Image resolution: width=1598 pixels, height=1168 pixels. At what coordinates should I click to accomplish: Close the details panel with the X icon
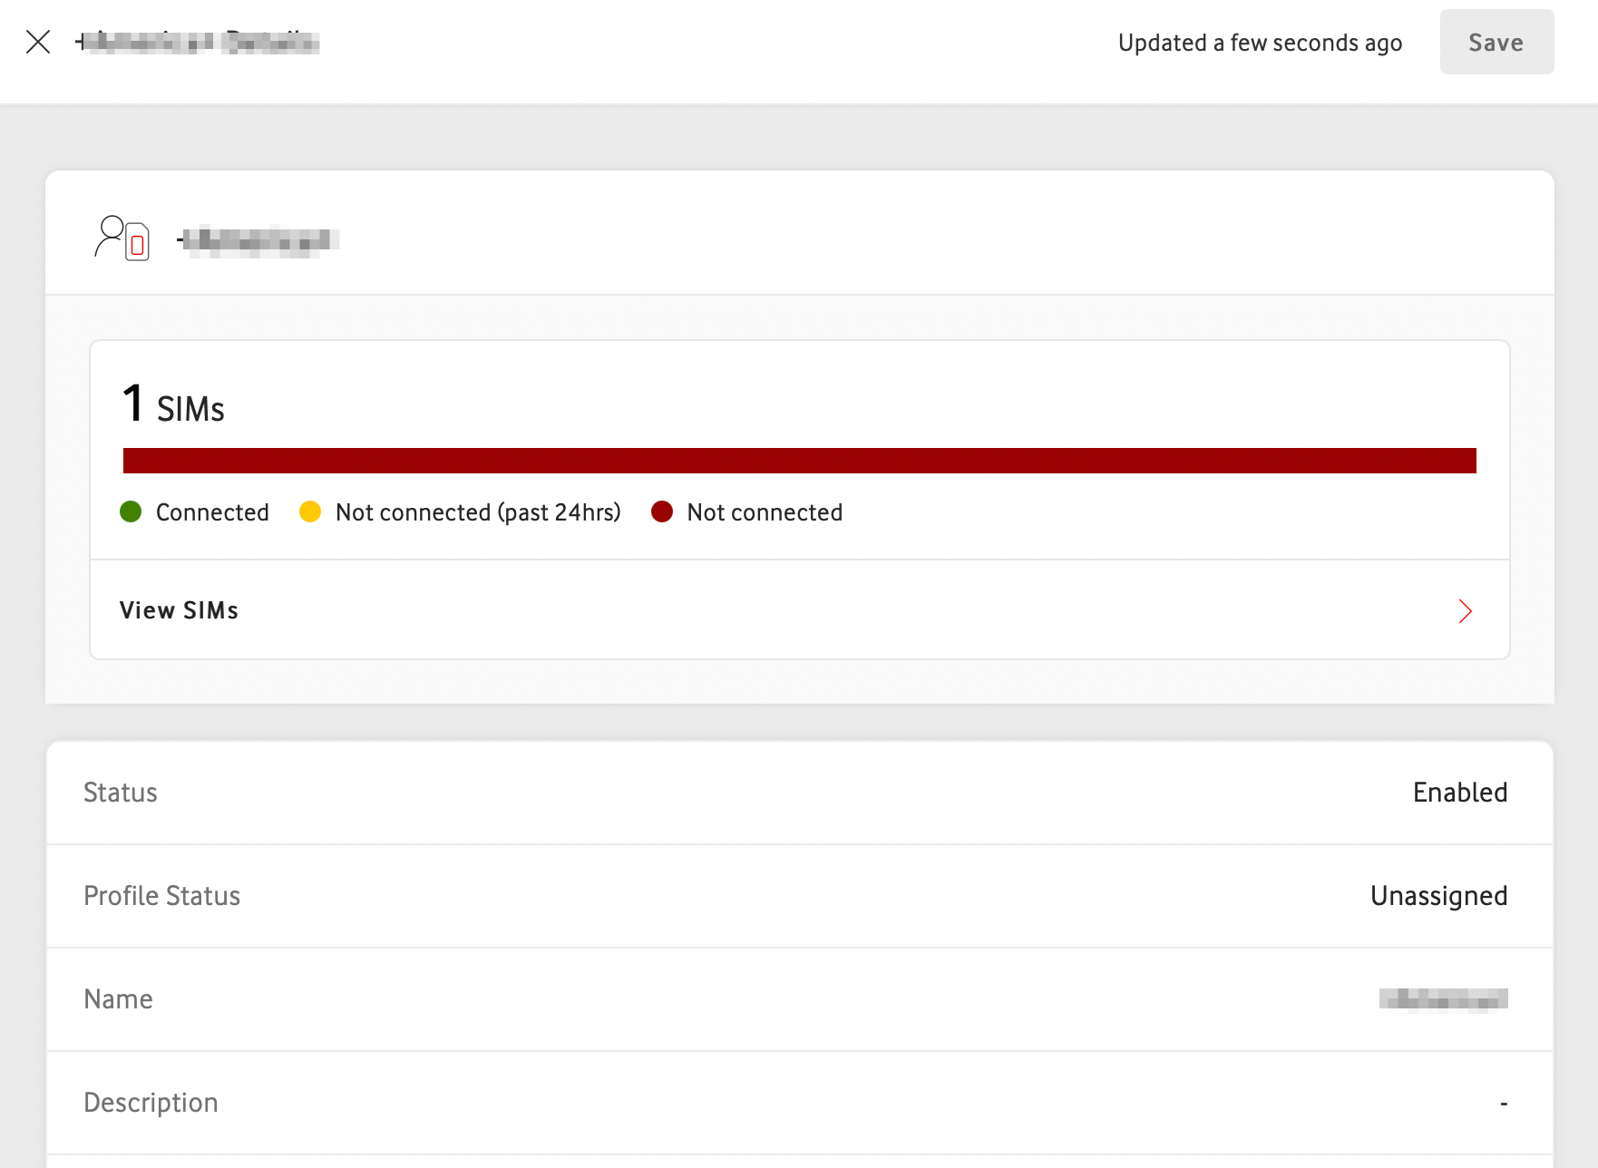(38, 42)
